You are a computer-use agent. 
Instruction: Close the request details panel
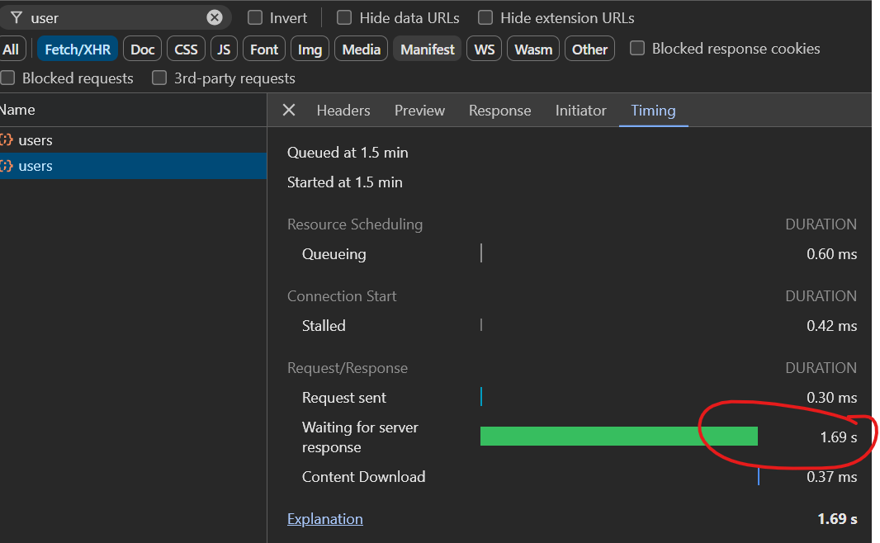(x=289, y=111)
